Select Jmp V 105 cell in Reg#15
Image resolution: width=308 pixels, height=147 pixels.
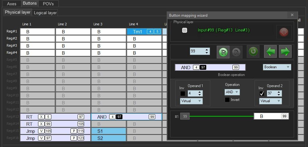click(55, 131)
